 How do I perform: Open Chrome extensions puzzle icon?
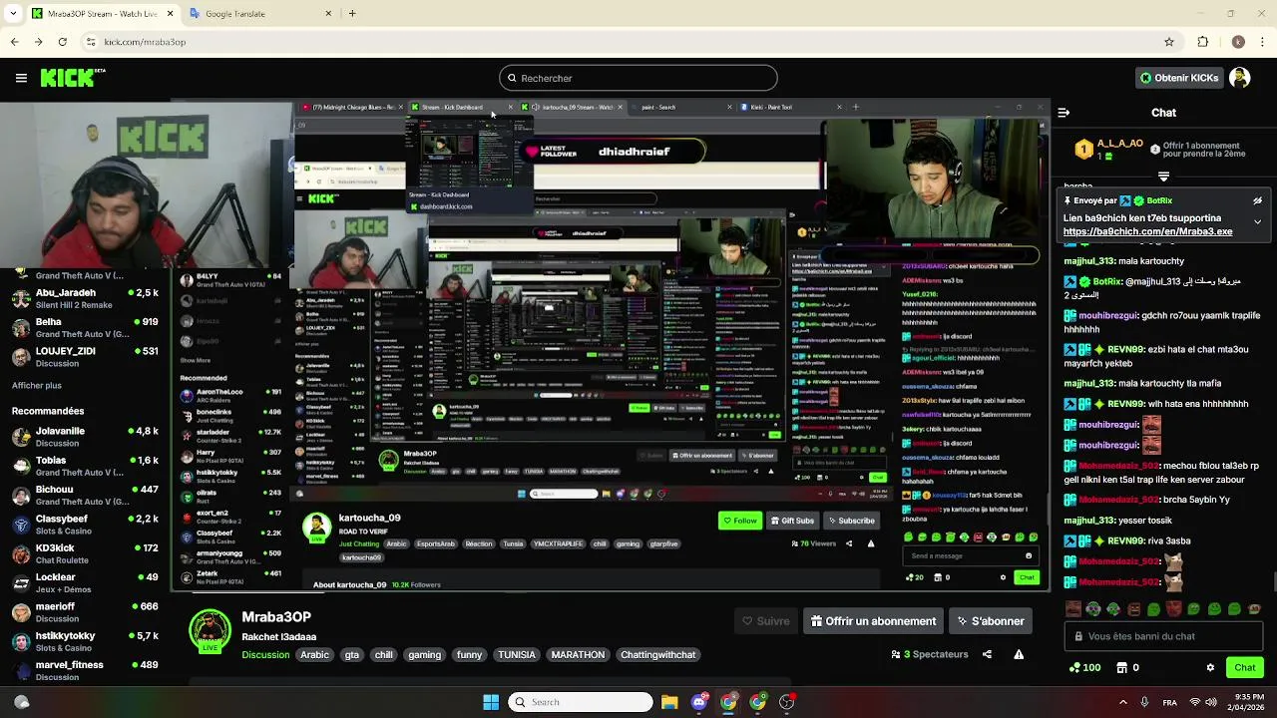point(1202,42)
